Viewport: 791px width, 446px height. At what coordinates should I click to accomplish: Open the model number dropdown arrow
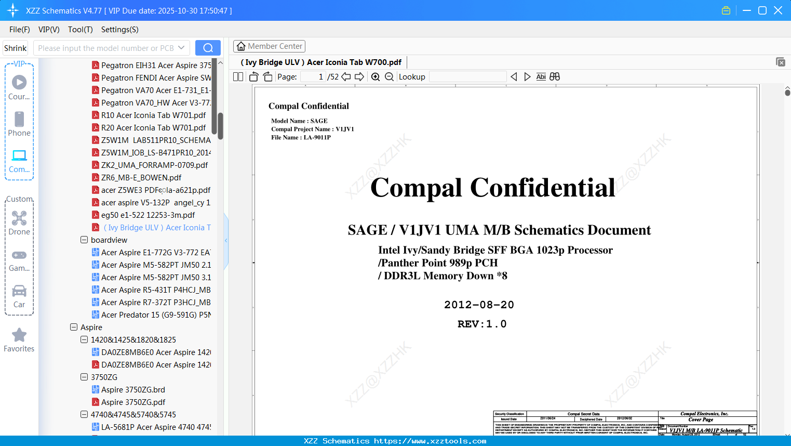181,48
